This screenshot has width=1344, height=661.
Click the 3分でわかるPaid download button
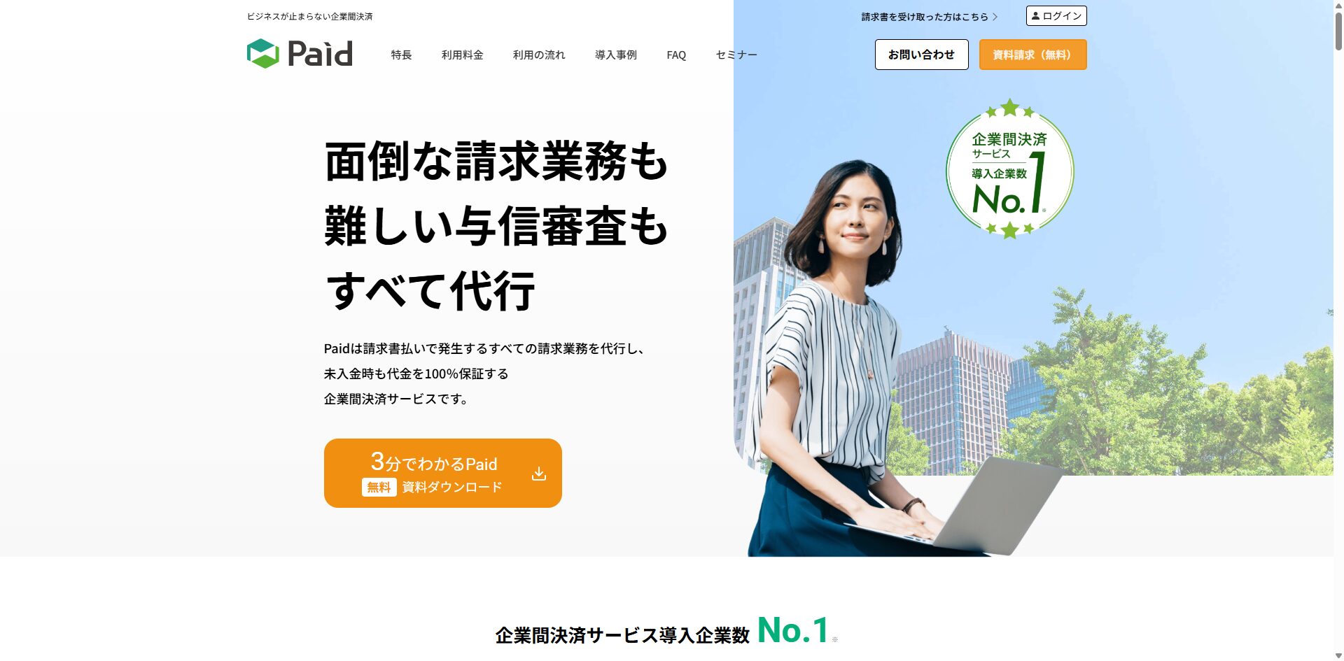coord(442,473)
